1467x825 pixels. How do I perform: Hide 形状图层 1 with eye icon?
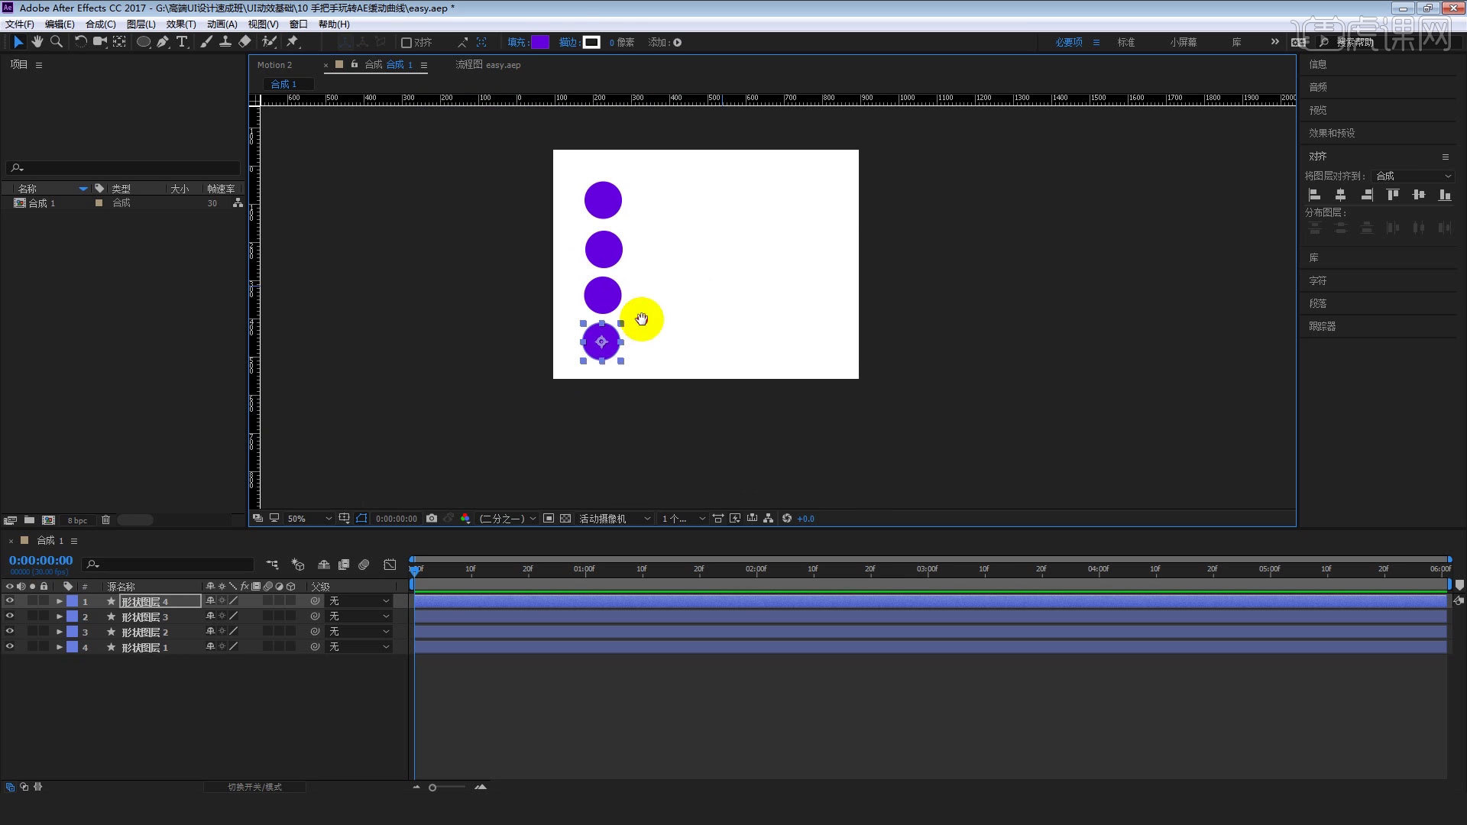(x=10, y=647)
